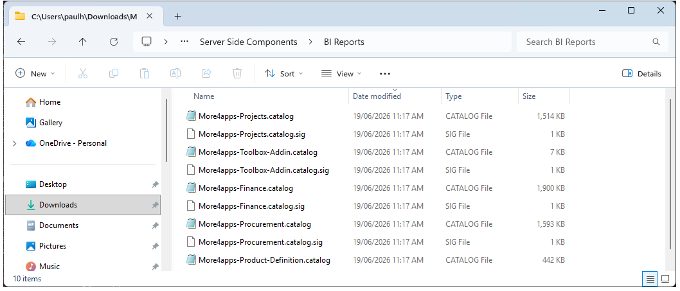Click Server Side Components in breadcrumb
Screen dimensions: 680x291
tap(249, 42)
